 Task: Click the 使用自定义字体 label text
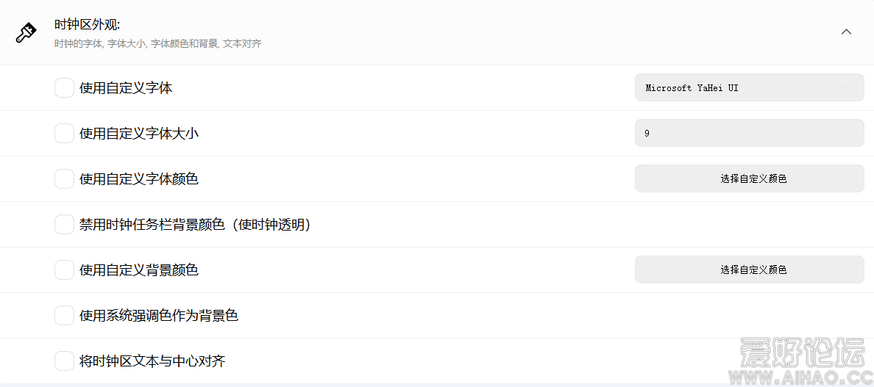[126, 88]
